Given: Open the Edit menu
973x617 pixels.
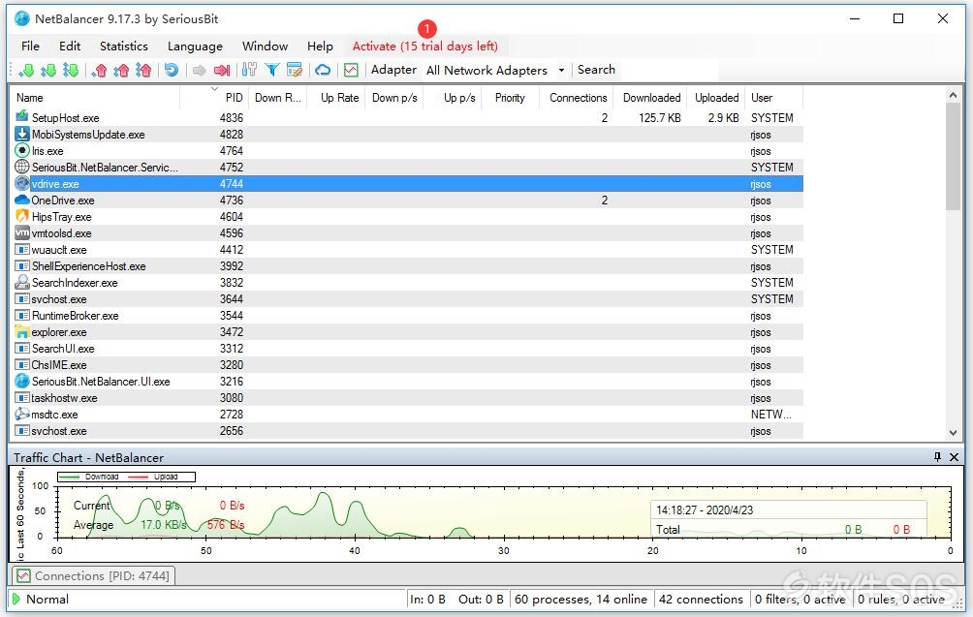Looking at the screenshot, I should click(70, 46).
